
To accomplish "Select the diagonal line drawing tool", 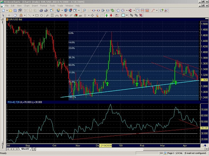I will point(29,15).
